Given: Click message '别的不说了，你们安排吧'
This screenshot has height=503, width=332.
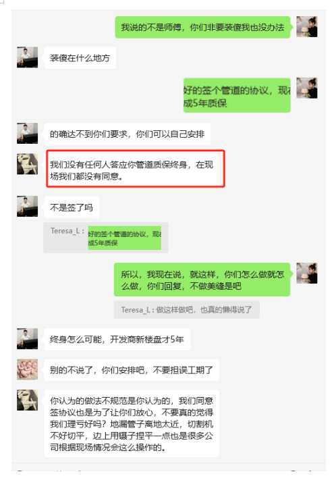Looking at the screenshot, I should [x=132, y=370].
